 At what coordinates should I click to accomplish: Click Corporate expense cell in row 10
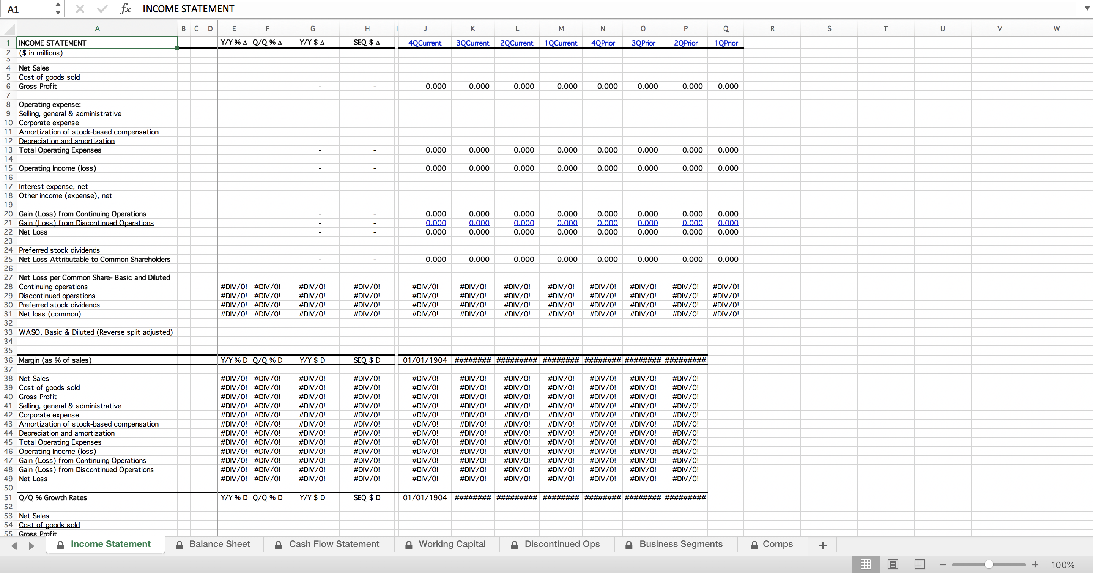[97, 123]
